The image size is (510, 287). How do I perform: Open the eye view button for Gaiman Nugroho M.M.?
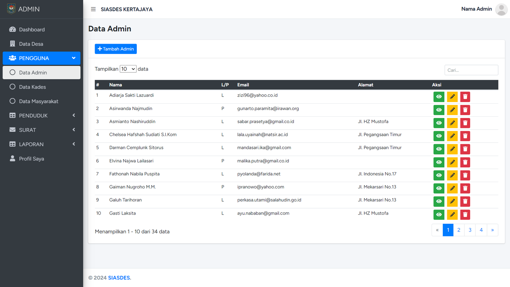click(x=439, y=188)
